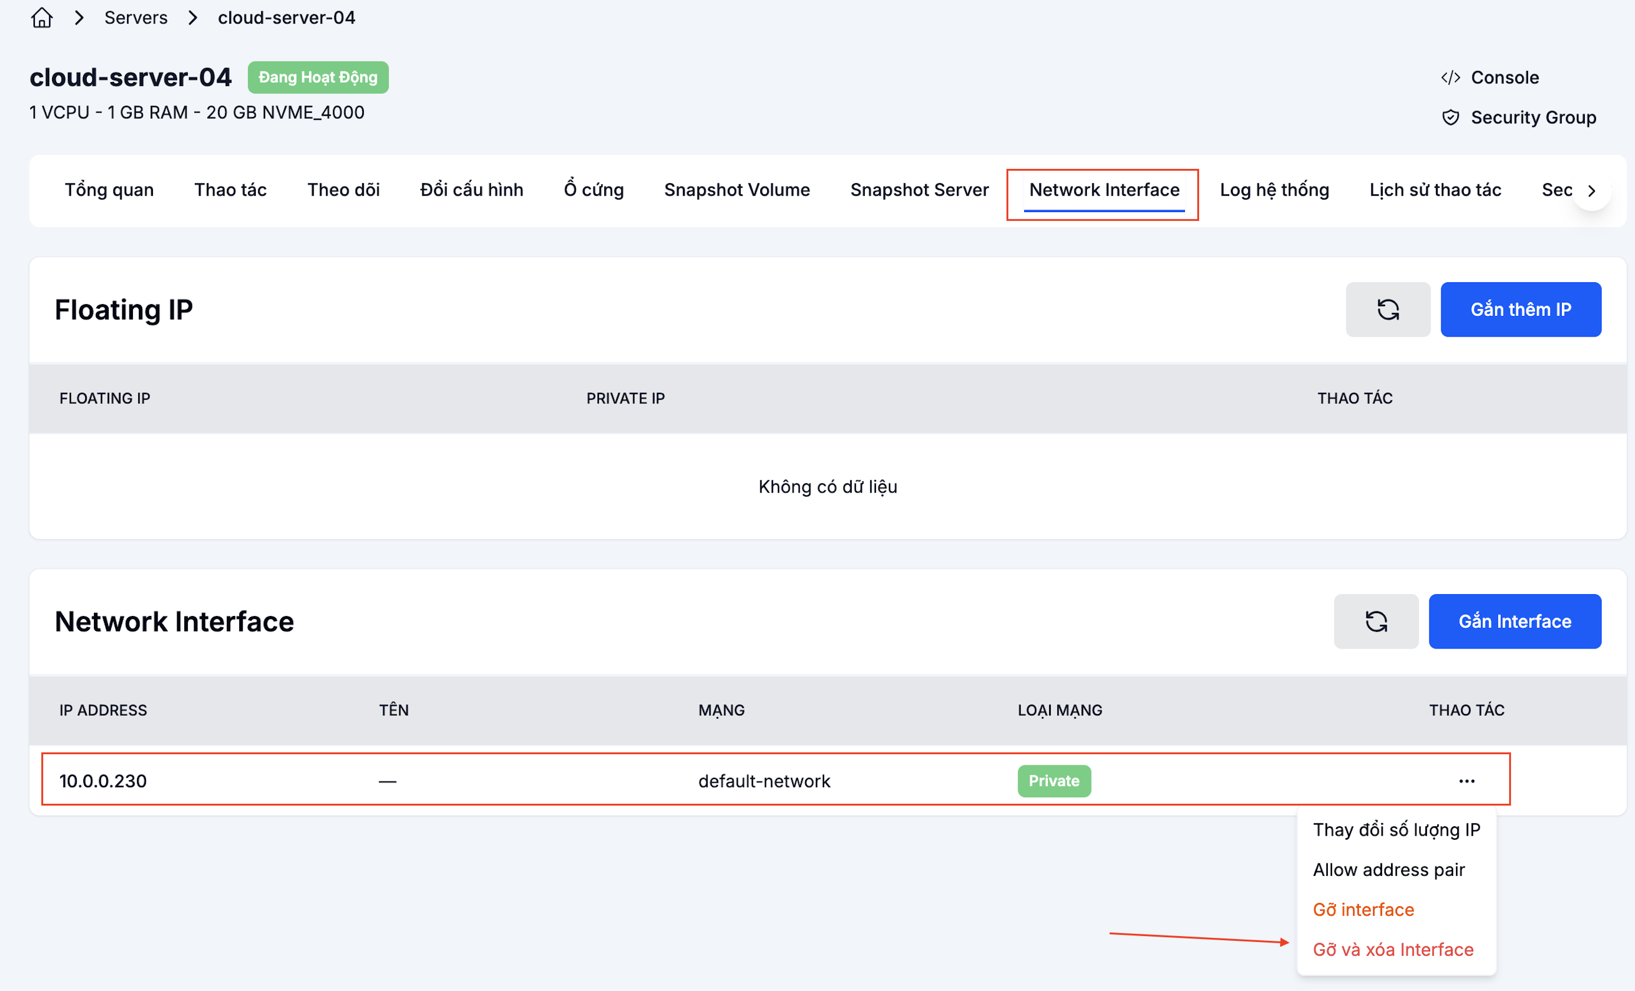Image resolution: width=1635 pixels, height=991 pixels.
Task: Click the cloud-server-04 breadcrumb
Action: (x=286, y=17)
